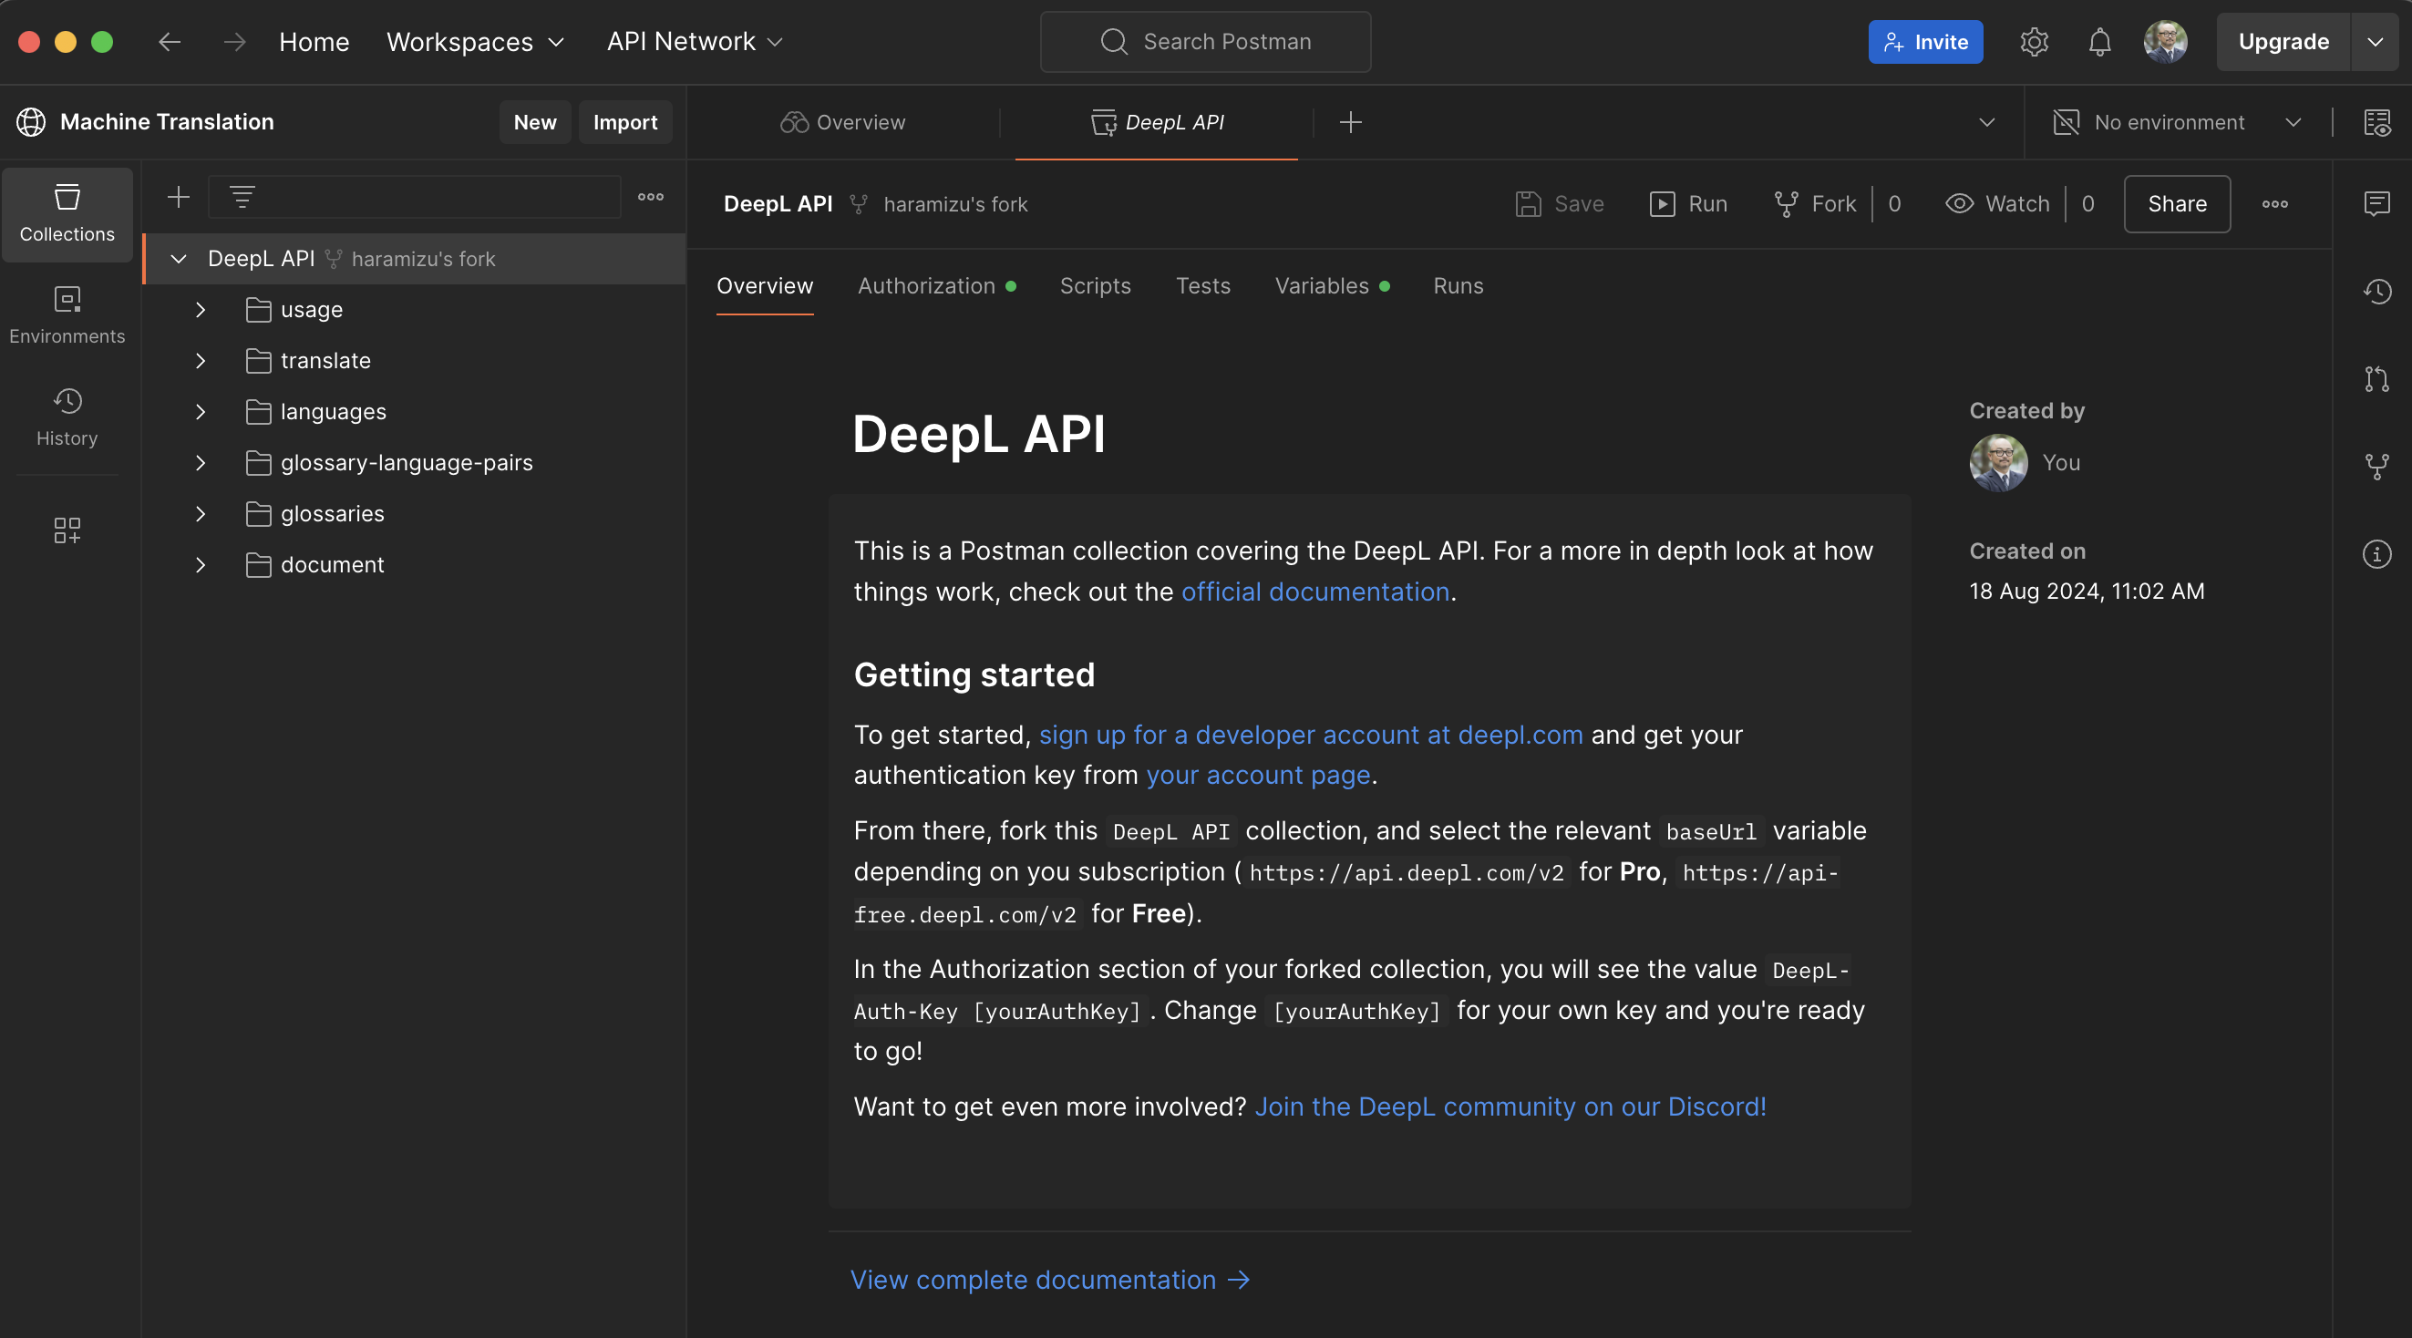Image resolution: width=2412 pixels, height=1338 pixels.
Task: Click the Search Postman field
Action: (x=1205, y=41)
